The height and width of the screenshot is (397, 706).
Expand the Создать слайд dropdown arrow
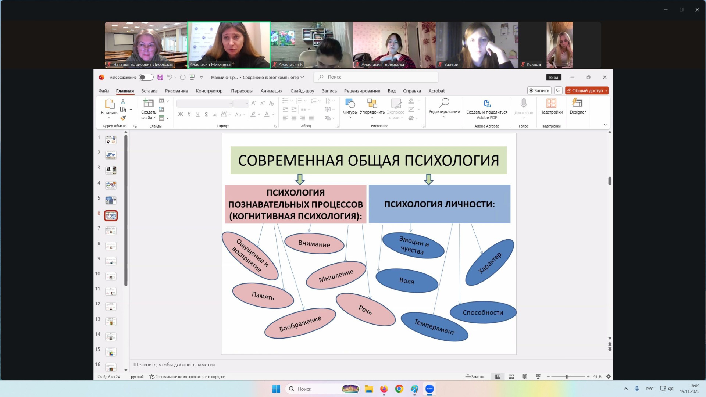154,118
